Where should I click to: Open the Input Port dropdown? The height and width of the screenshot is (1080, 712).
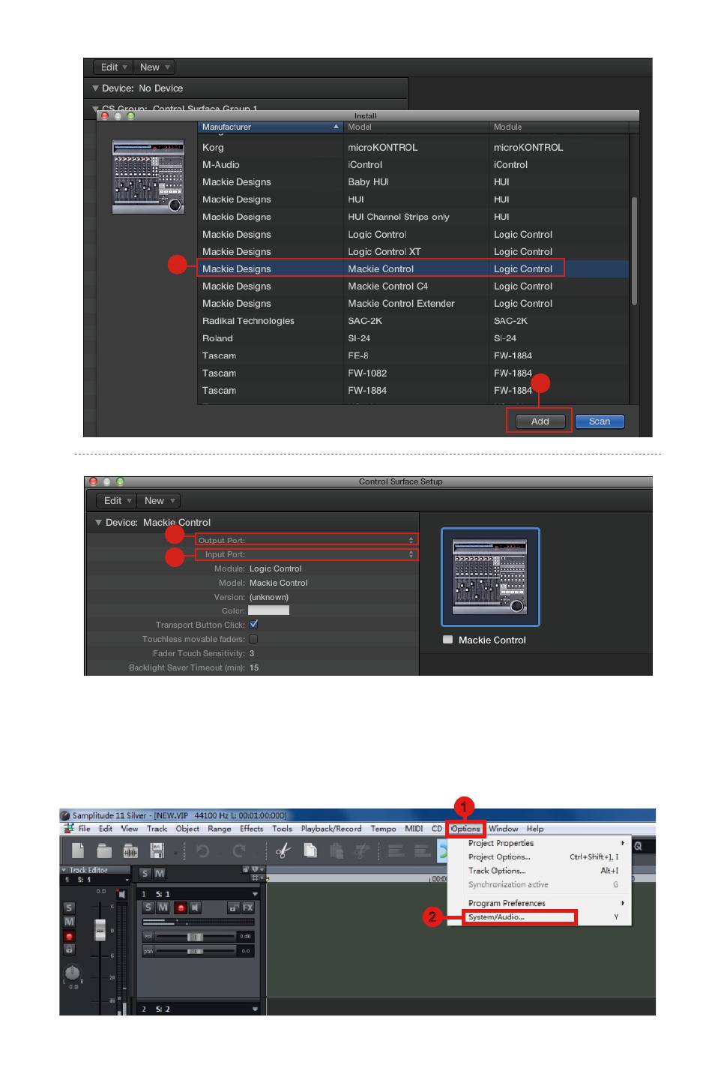pyautogui.click(x=306, y=554)
